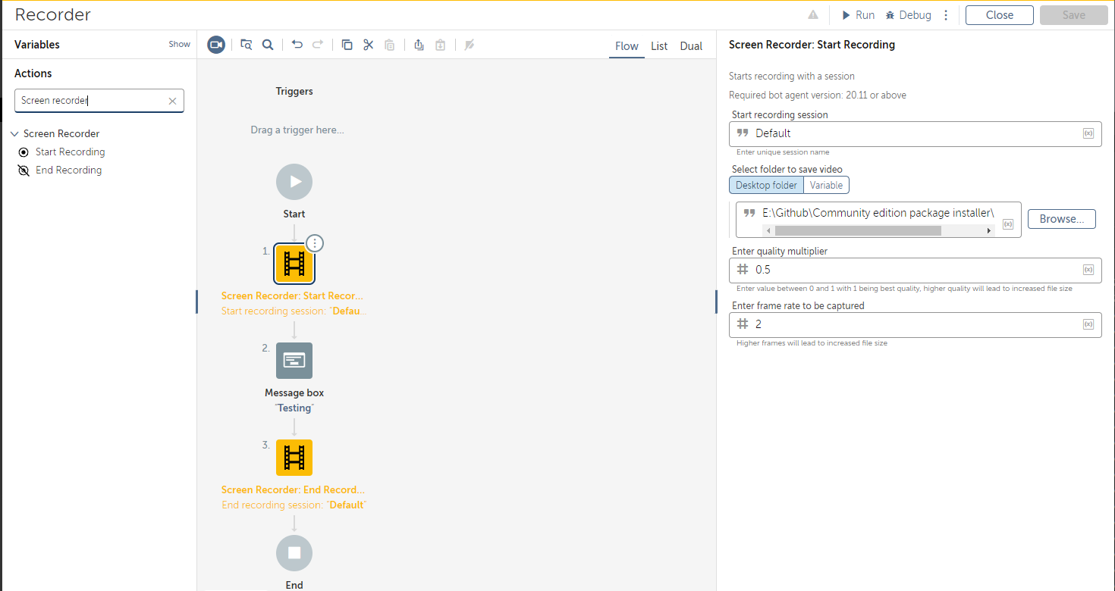
Task: Select the Desktop folder option
Action: click(x=766, y=185)
